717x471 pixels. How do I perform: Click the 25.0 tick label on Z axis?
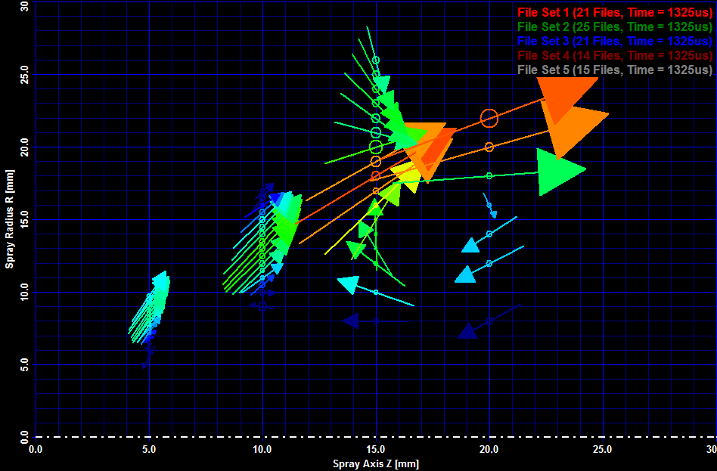tap(602, 449)
